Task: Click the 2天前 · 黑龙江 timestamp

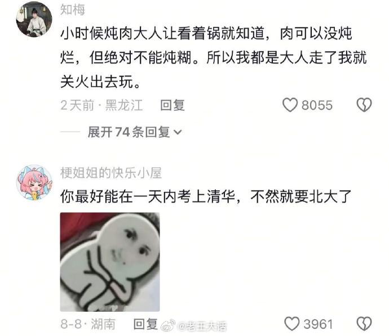Action: (x=101, y=105)
